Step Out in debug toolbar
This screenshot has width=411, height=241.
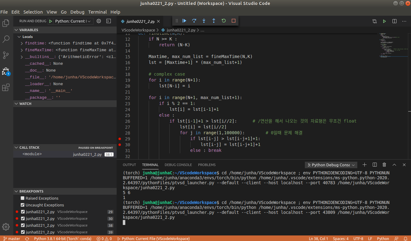coord(214,21)
